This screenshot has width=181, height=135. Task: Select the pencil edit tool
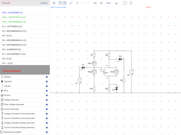71,3
